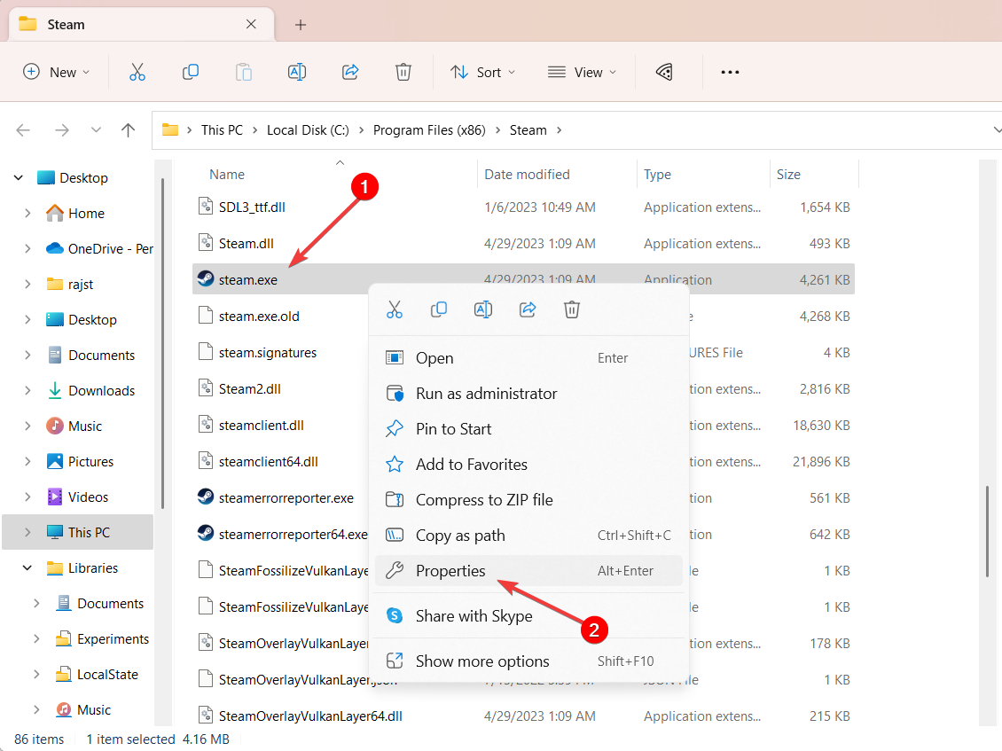Choose Add to Favorites
Image resolution: width=1002 pixels, height=751 pixels.
coord(528,464)
